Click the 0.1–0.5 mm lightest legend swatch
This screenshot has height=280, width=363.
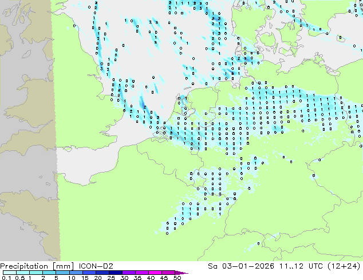click(10, 273)
